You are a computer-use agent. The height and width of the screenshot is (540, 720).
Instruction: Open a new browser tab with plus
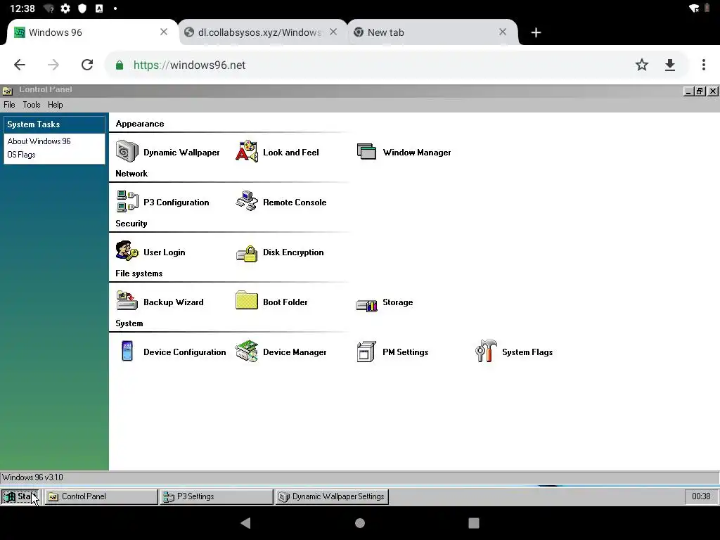coord(536,32)
